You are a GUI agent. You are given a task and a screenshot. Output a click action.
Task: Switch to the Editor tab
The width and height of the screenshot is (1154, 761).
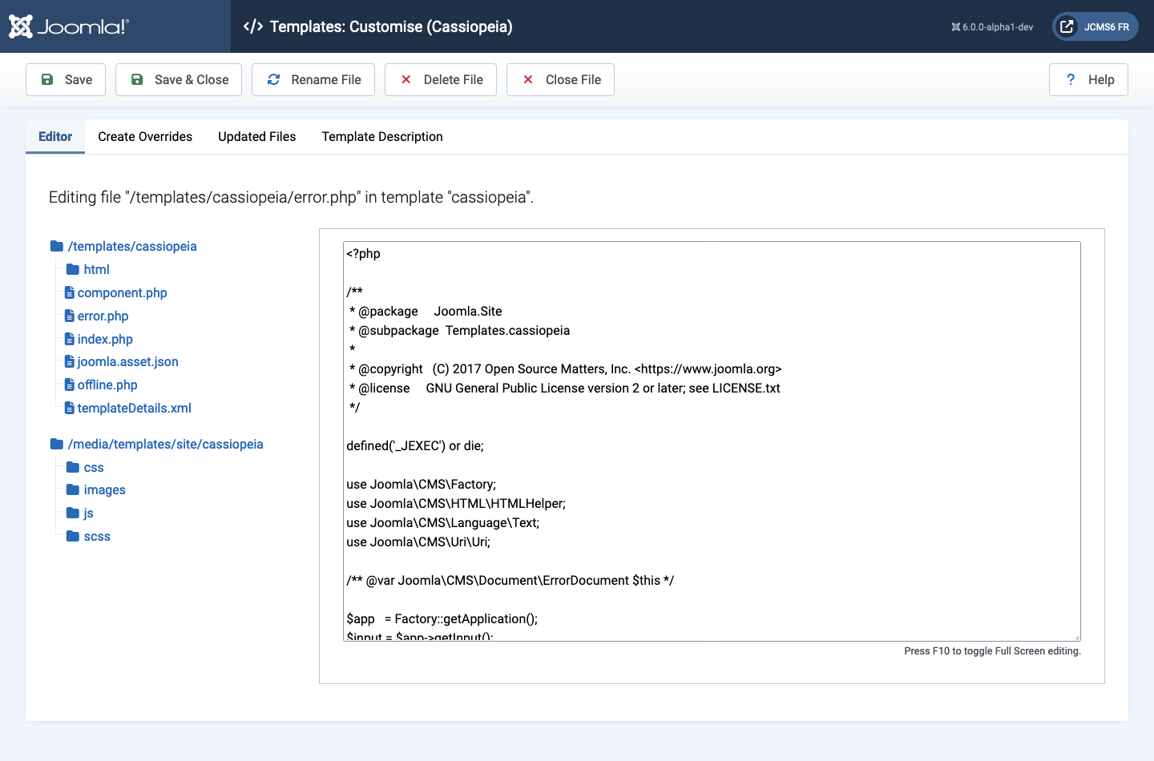pyautogui.click(x=55, y=136)
